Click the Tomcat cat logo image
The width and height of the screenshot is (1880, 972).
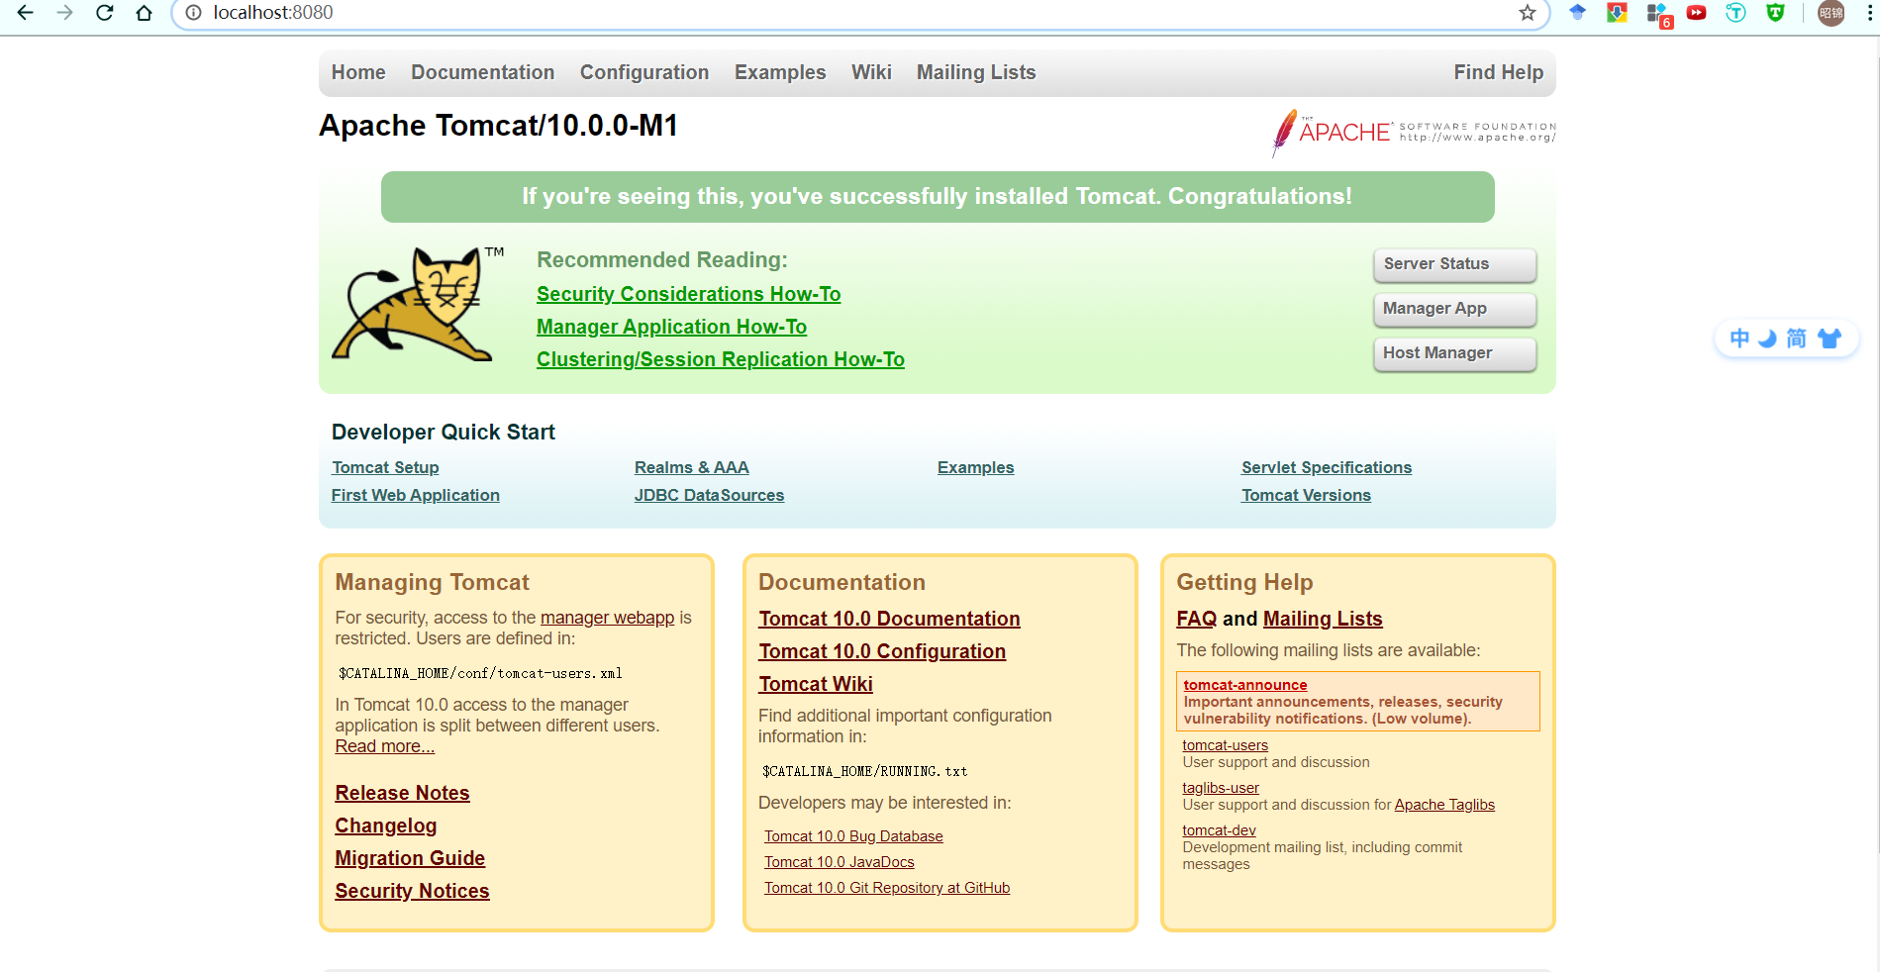point(418,304)
